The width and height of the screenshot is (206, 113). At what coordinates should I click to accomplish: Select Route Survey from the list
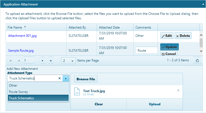pyautogui.click(x=18, y=92)
